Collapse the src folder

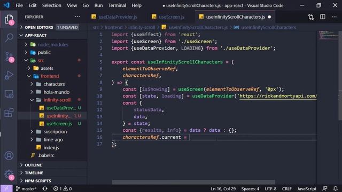pyautogui.click(x=41, y=60)
